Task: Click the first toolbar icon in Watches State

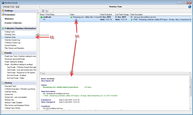Action: [x=43, y=11]
